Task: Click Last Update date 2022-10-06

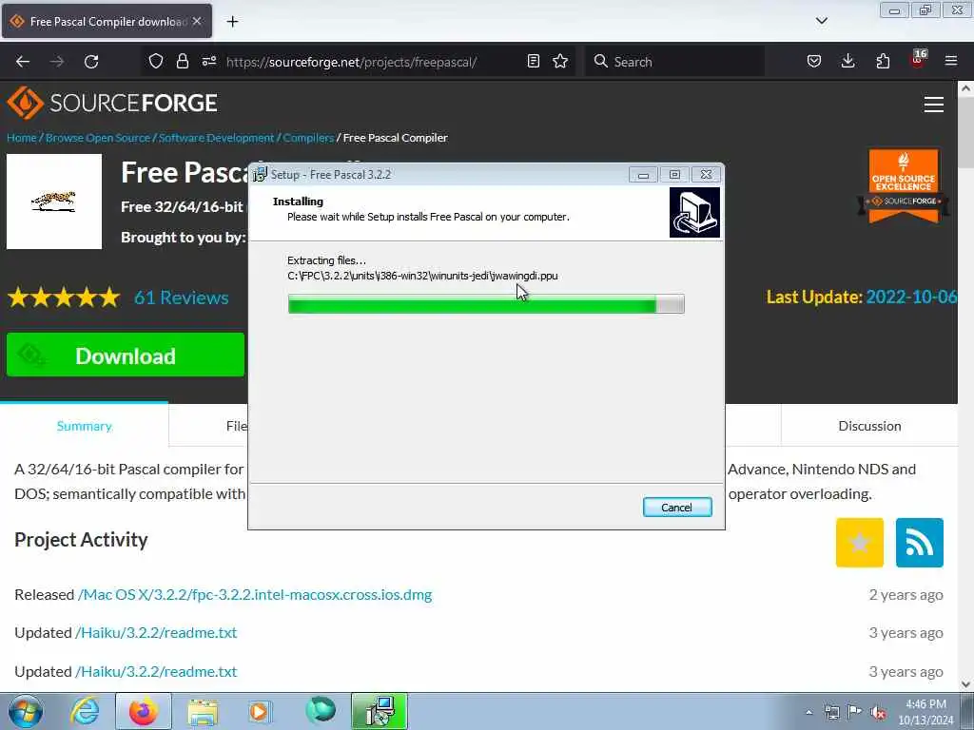Action: (911, 297)
